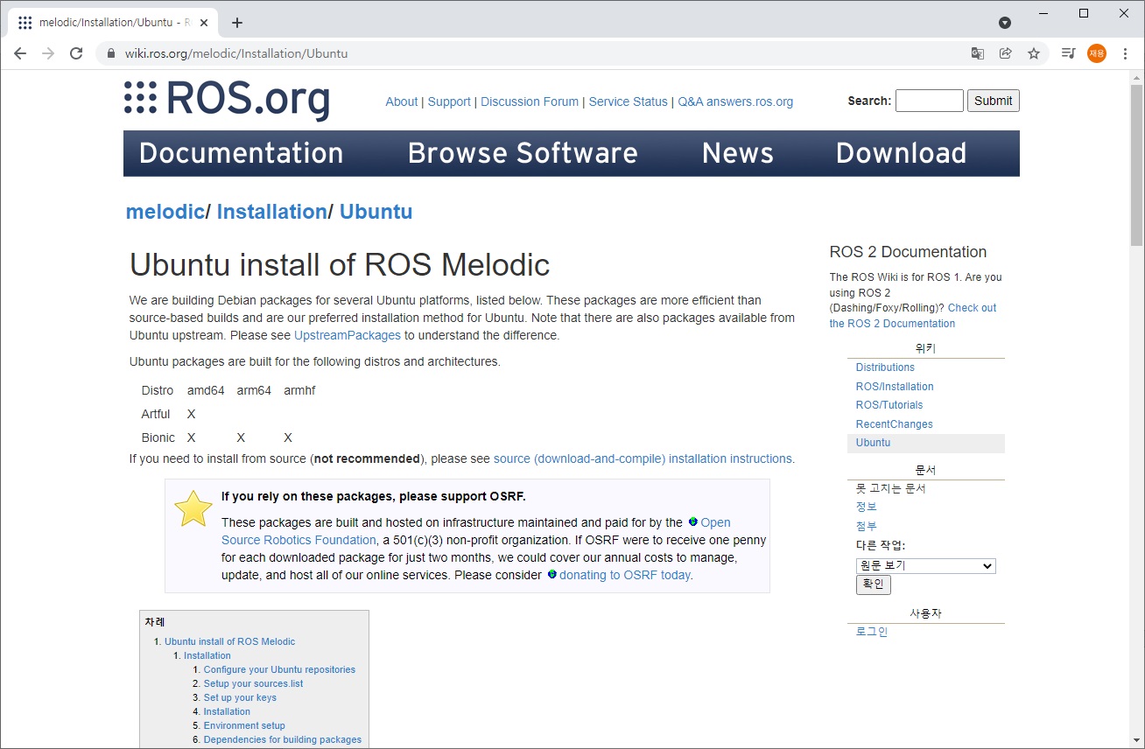The width and height of the screenshot is (1145, 749).
Task: Jump to Environment setup section
Action: coord(244,725)
